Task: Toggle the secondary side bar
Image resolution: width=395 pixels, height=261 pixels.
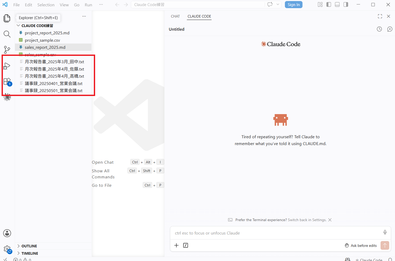Action: point(346,4)
